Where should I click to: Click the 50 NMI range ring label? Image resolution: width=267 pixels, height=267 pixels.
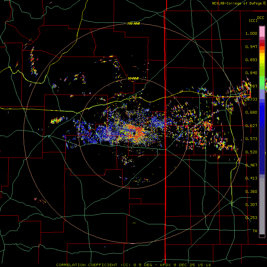coord(133,78)
